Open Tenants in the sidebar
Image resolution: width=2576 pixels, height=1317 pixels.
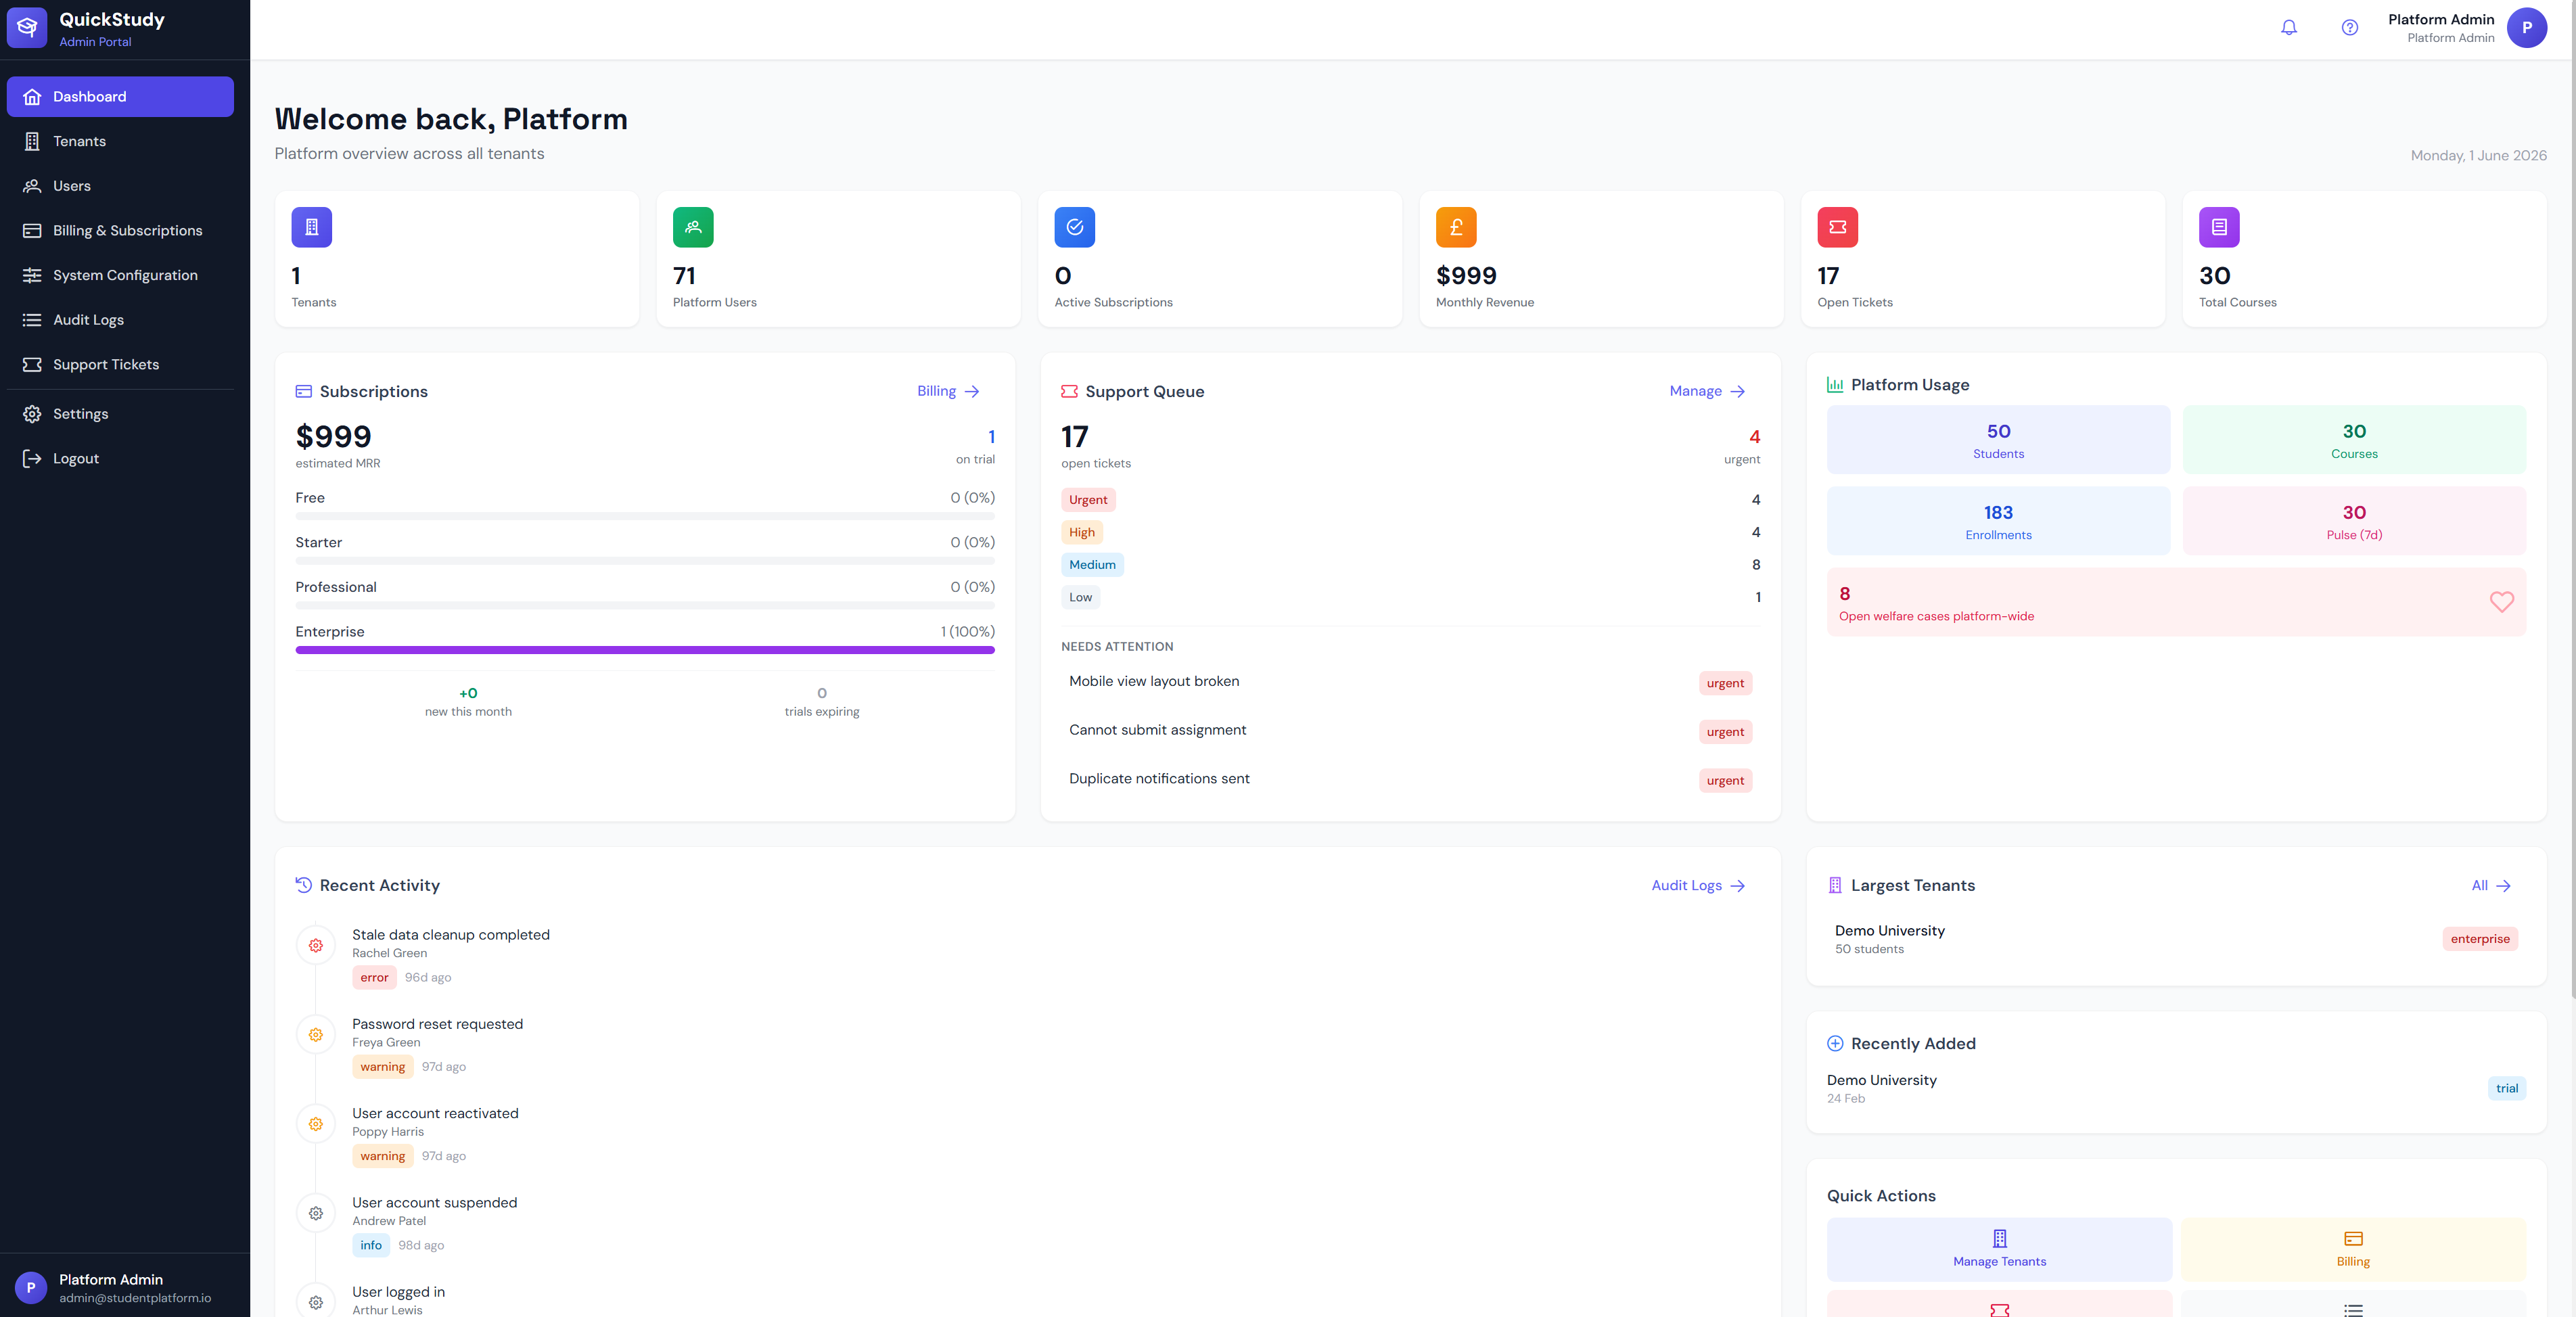tap(120, 141)
